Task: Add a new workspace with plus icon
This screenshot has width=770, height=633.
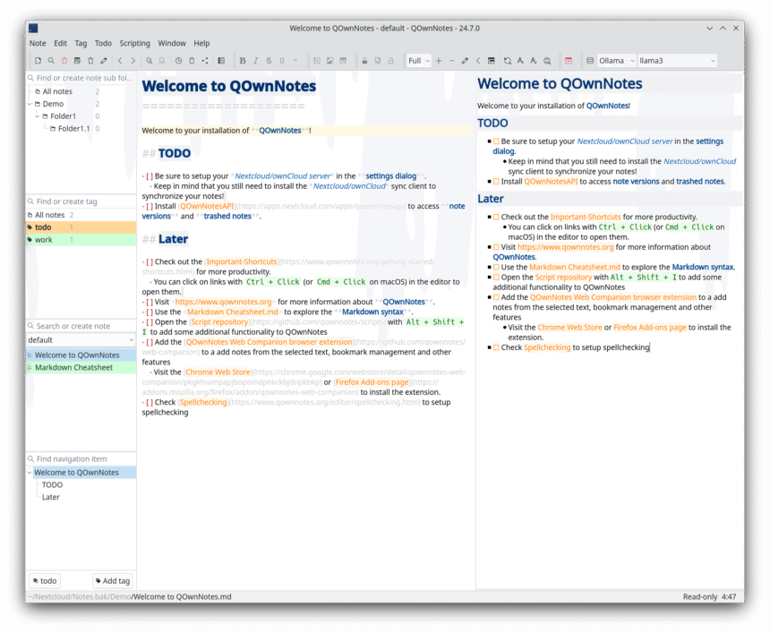Action: tap(439, 61)
